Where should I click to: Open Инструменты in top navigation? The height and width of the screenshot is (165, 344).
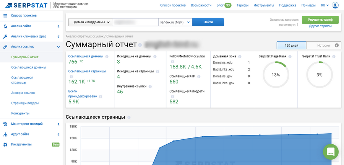click(264, 5)
